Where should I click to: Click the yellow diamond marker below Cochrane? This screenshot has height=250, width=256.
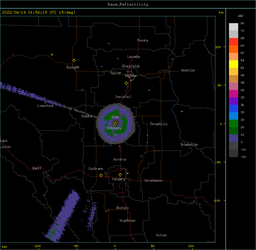click(x=101, y=175)
